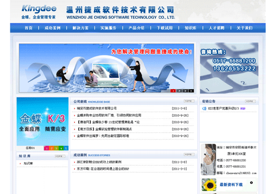This screenshot has height=194, width=275.
Task: Select slide 1 red indicator on main banner
Action: (173, 91)
